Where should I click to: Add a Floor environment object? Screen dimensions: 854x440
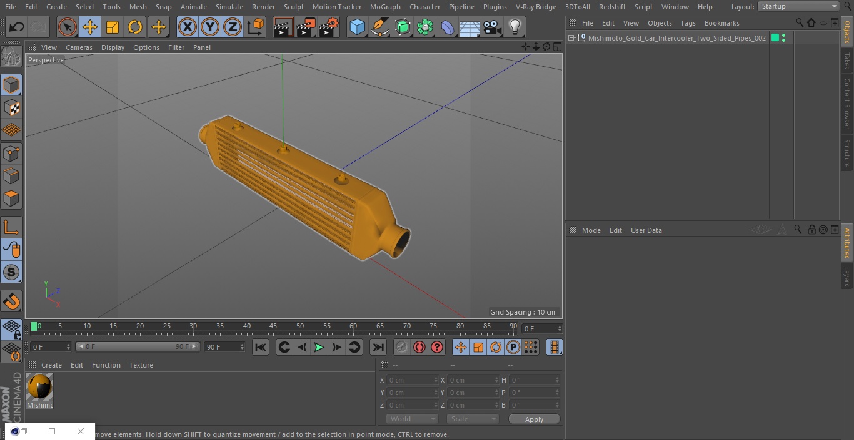470,27
